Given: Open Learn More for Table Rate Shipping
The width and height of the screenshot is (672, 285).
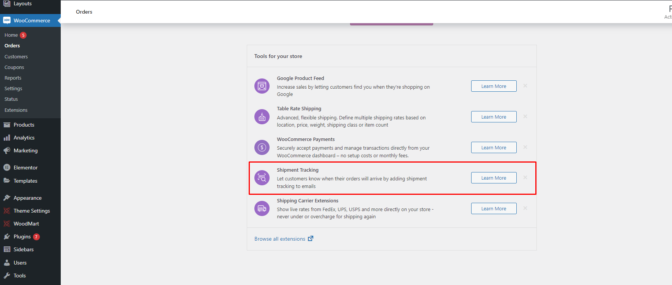Looking at the screenshot, I should pyautogui.click(x=494, y=117).
